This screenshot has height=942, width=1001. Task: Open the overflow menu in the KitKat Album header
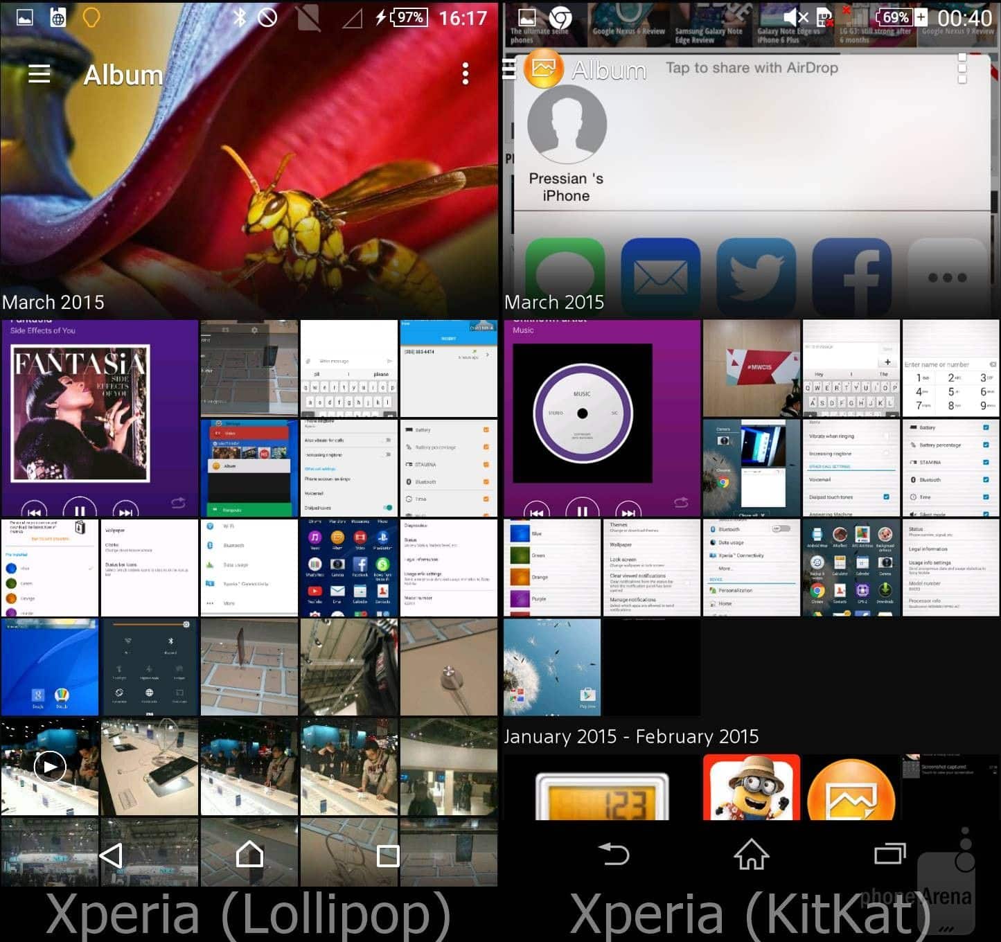[962, 69]
